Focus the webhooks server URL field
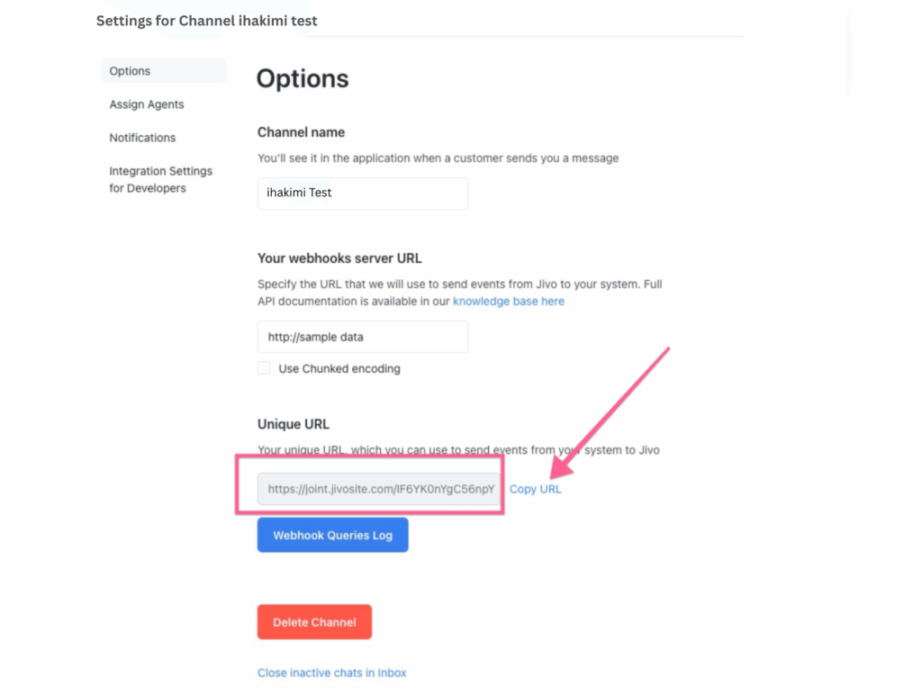Screen dimensions: 922x696 click(x=362, y=337)
